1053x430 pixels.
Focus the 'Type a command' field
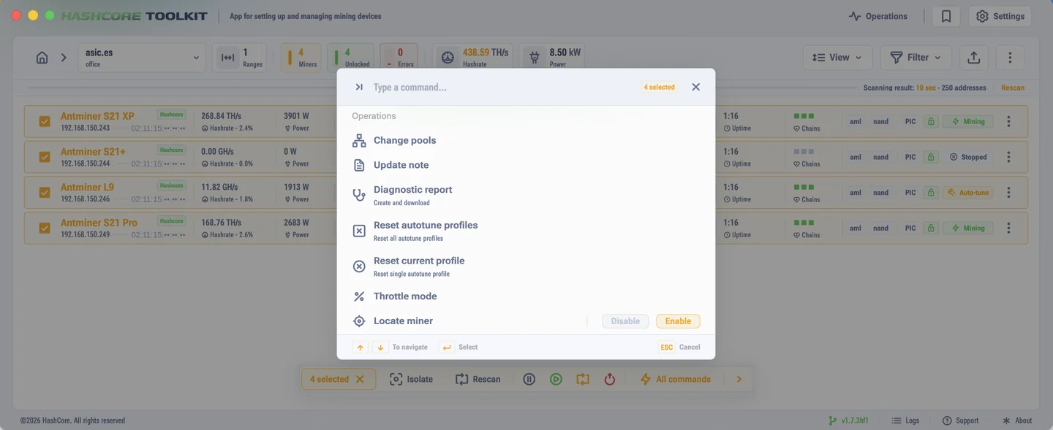pos(501,87)
